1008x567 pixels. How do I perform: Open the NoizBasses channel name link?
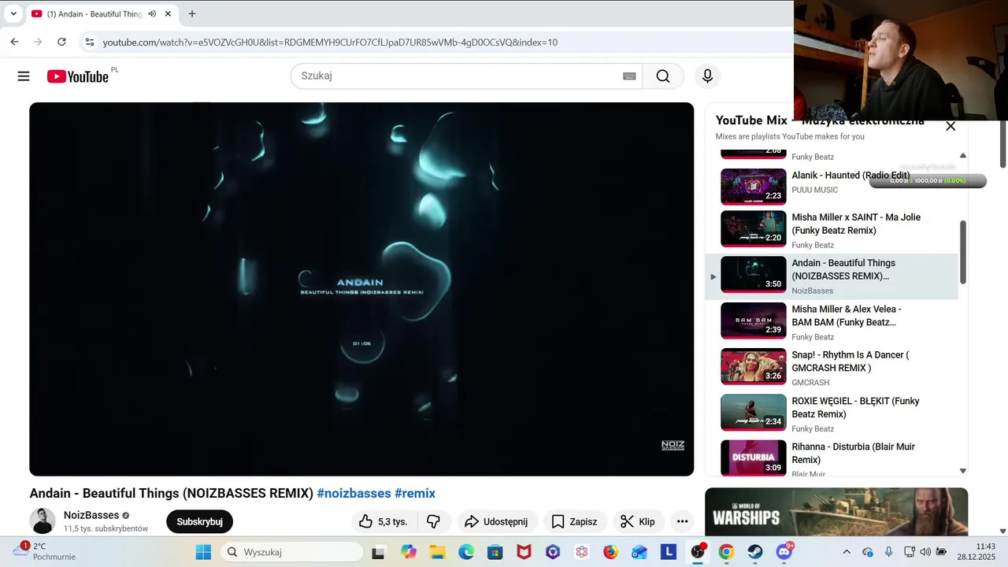[x=91, y=515]
